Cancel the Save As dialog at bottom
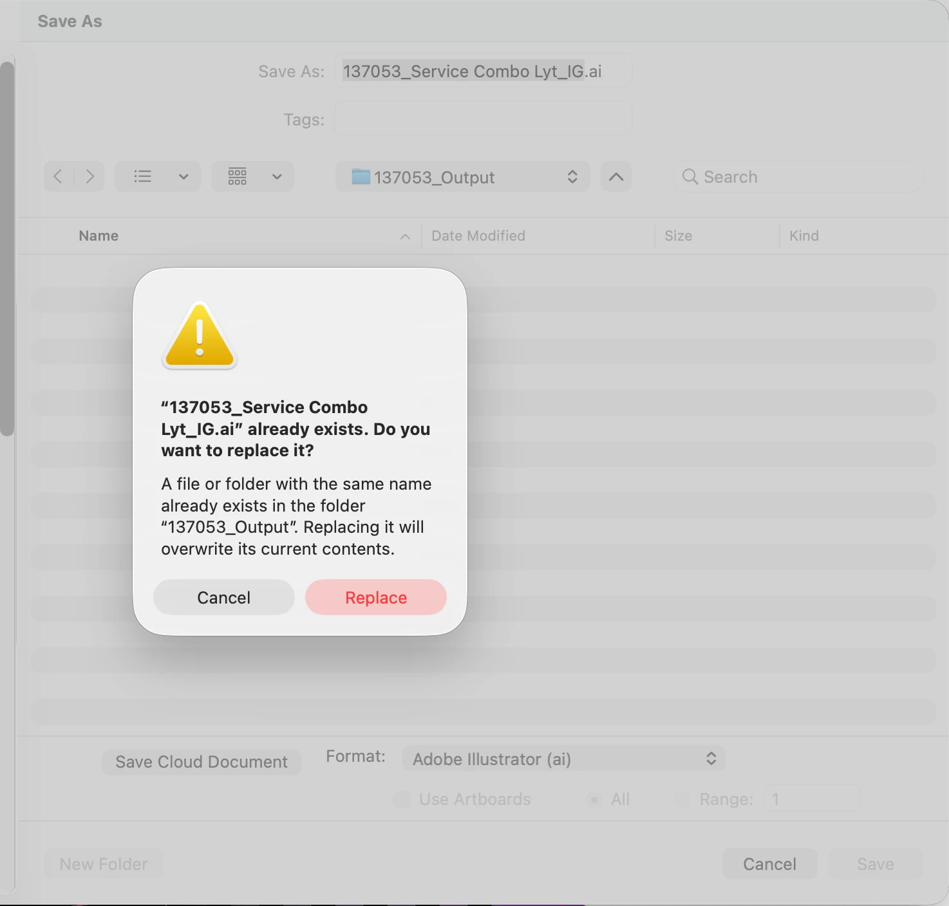The height and width of the screenshot is (906, 949). click(770, 864)
